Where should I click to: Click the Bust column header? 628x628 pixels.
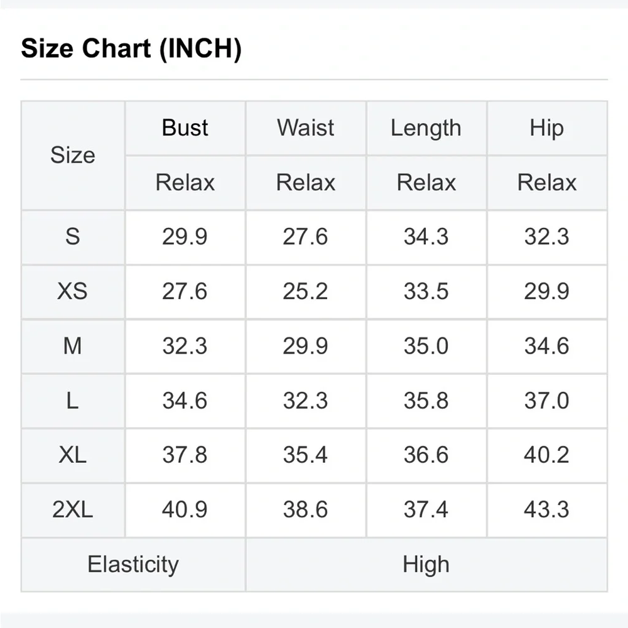click(x=185, y=128)
